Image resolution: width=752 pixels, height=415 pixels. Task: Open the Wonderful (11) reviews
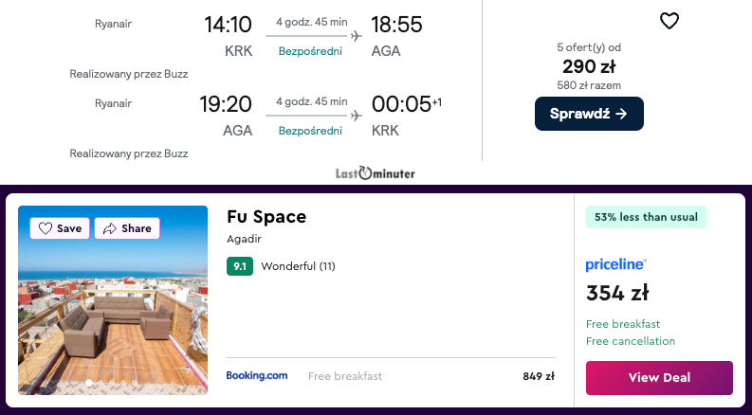click(298, 266)
